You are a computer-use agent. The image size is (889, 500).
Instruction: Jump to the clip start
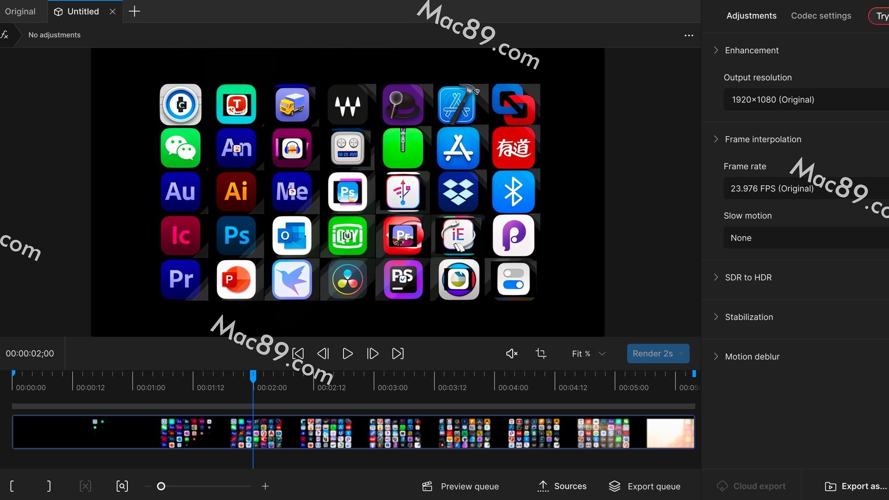click(x=298, y=354)
